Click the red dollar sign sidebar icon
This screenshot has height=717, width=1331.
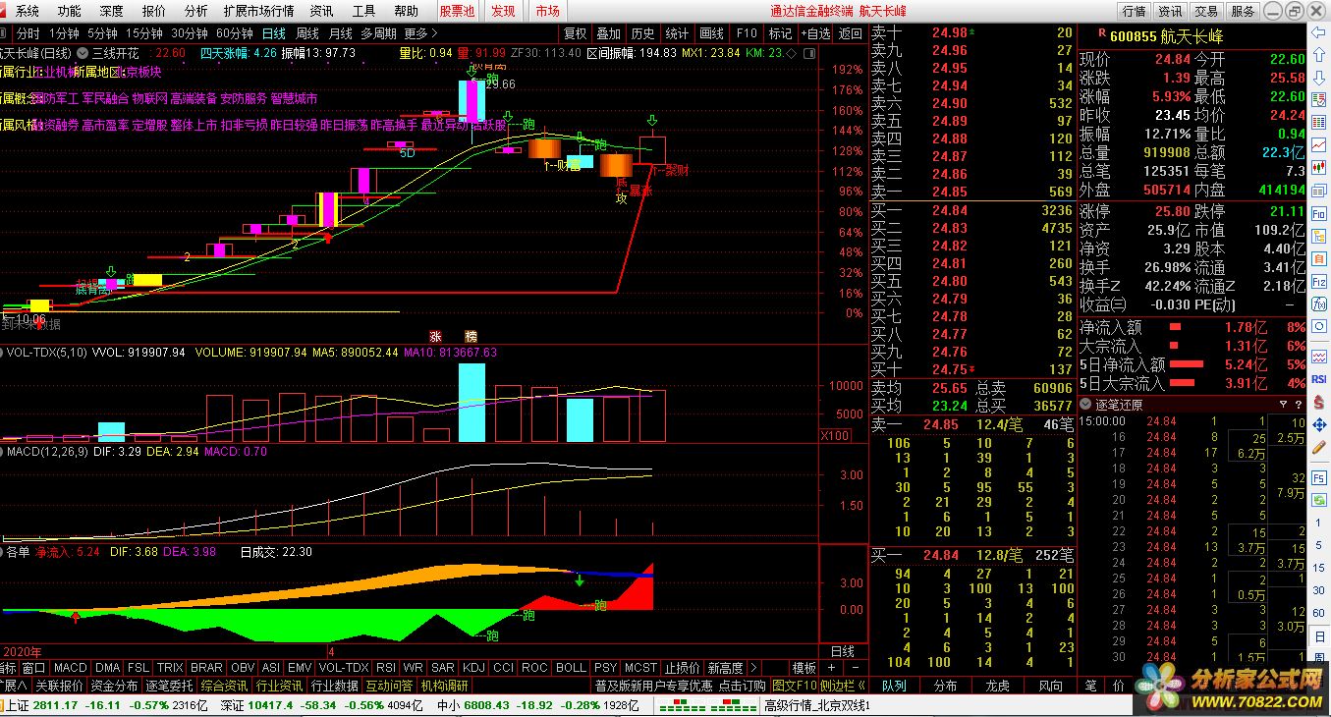pos(1319,403)
